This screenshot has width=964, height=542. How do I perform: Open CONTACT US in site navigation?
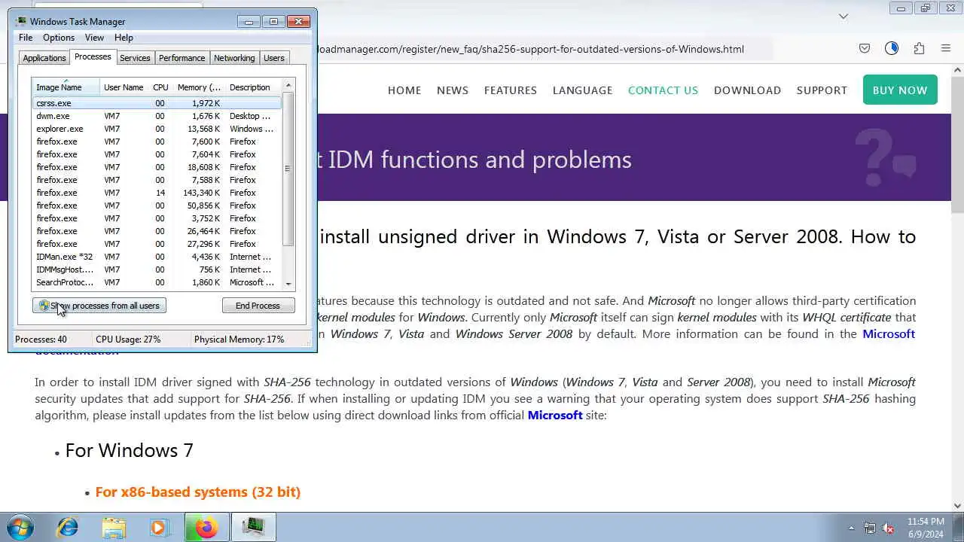[663, 90]
